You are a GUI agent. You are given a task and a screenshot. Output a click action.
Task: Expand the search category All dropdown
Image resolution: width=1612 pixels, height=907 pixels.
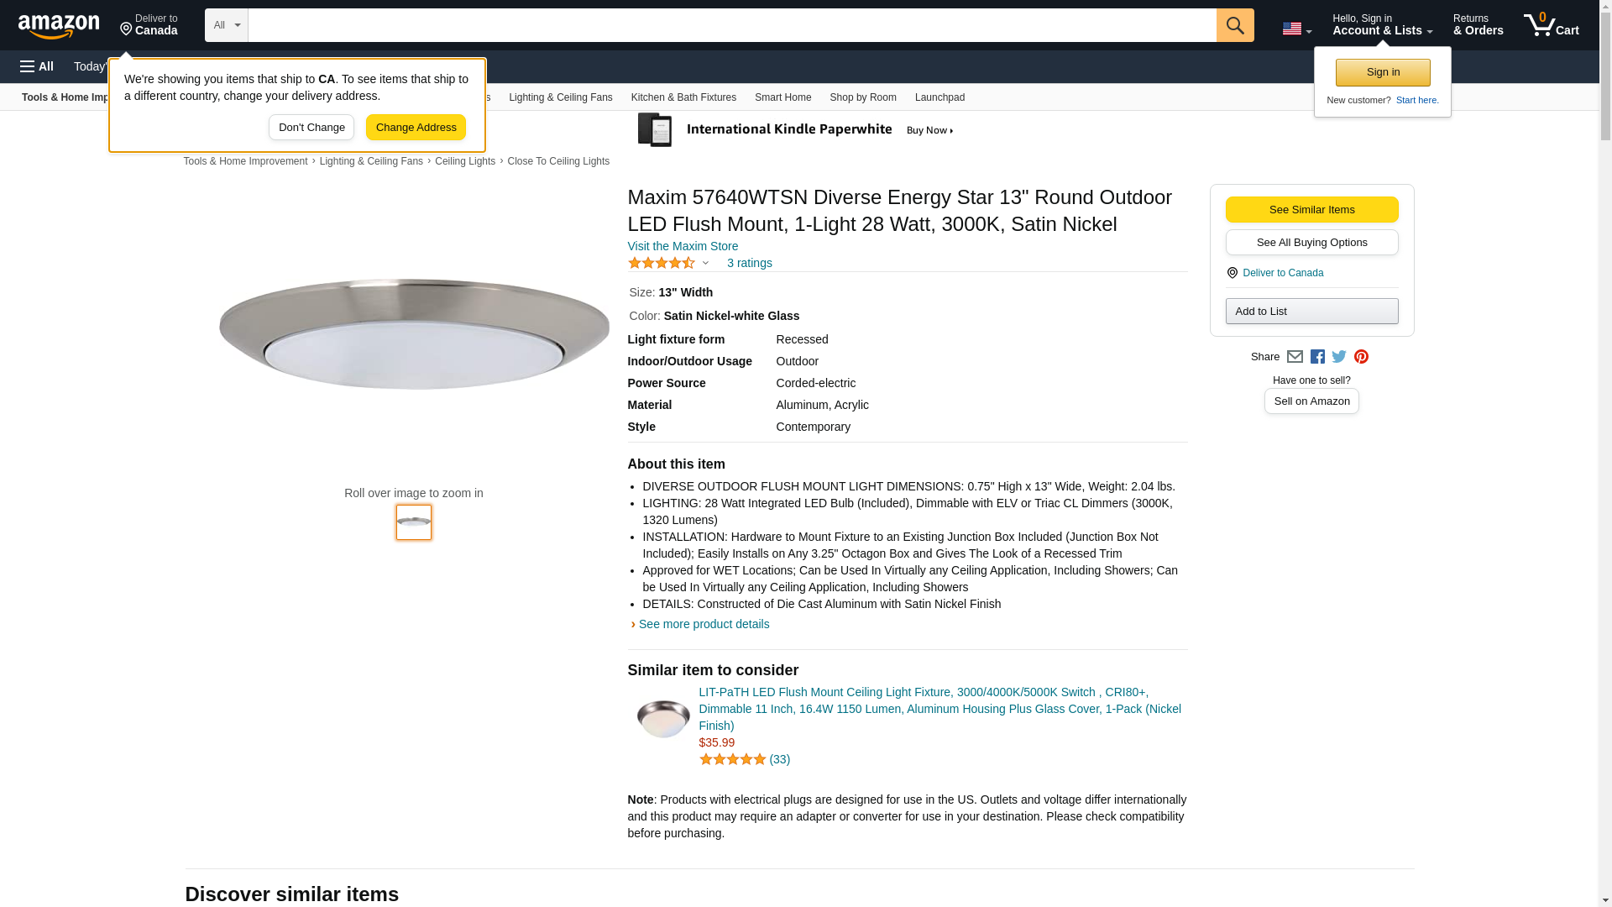pos(226,25)
